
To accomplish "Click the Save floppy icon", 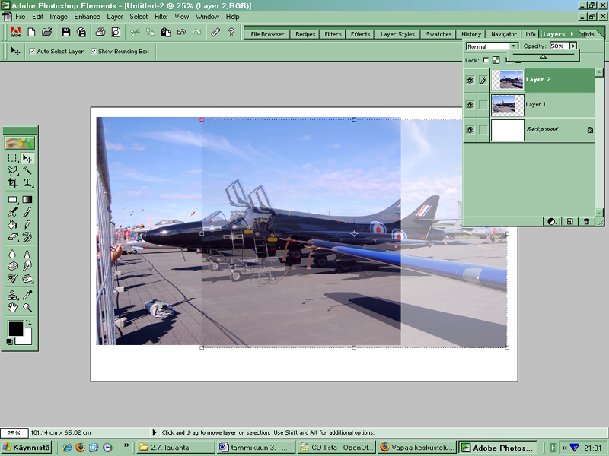I will (x=65, y=32).
